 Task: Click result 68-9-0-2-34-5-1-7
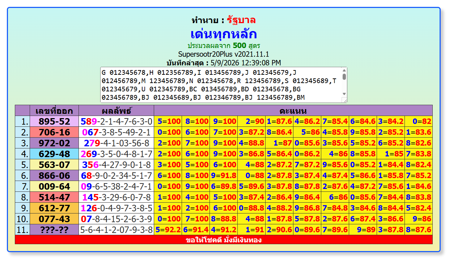[x=116, y=176]
